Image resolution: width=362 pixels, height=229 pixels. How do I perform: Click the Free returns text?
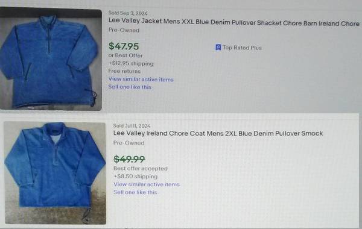(124, 71)
